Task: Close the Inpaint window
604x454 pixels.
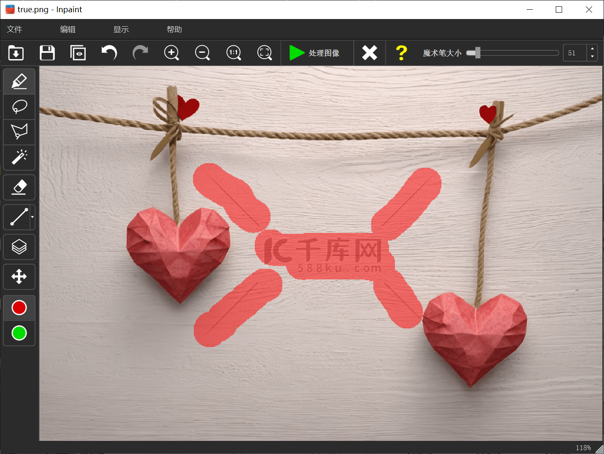Action: pyautogui.click(x=589, y=9)
